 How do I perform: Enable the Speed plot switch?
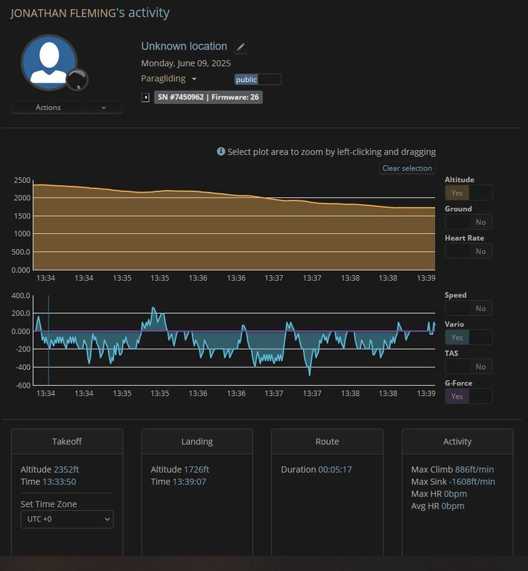(469, 308)
